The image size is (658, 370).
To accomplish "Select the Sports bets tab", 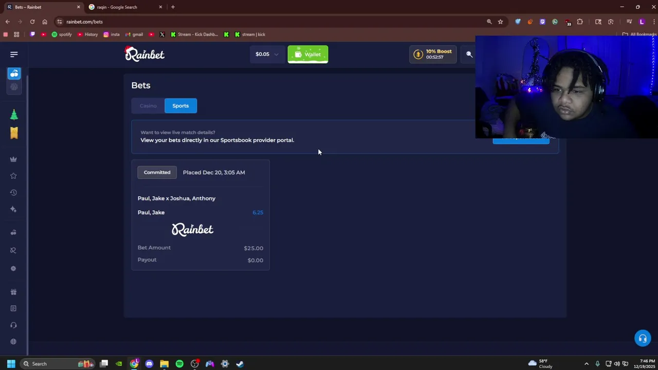I will click(180, 106).
